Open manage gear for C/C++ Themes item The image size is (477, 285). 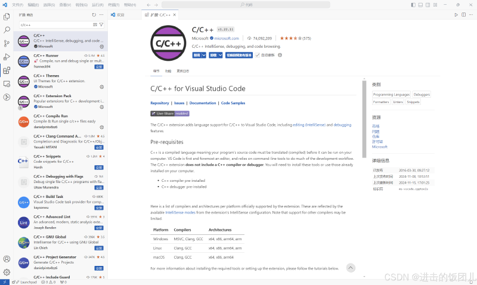(x=102, y=87)
